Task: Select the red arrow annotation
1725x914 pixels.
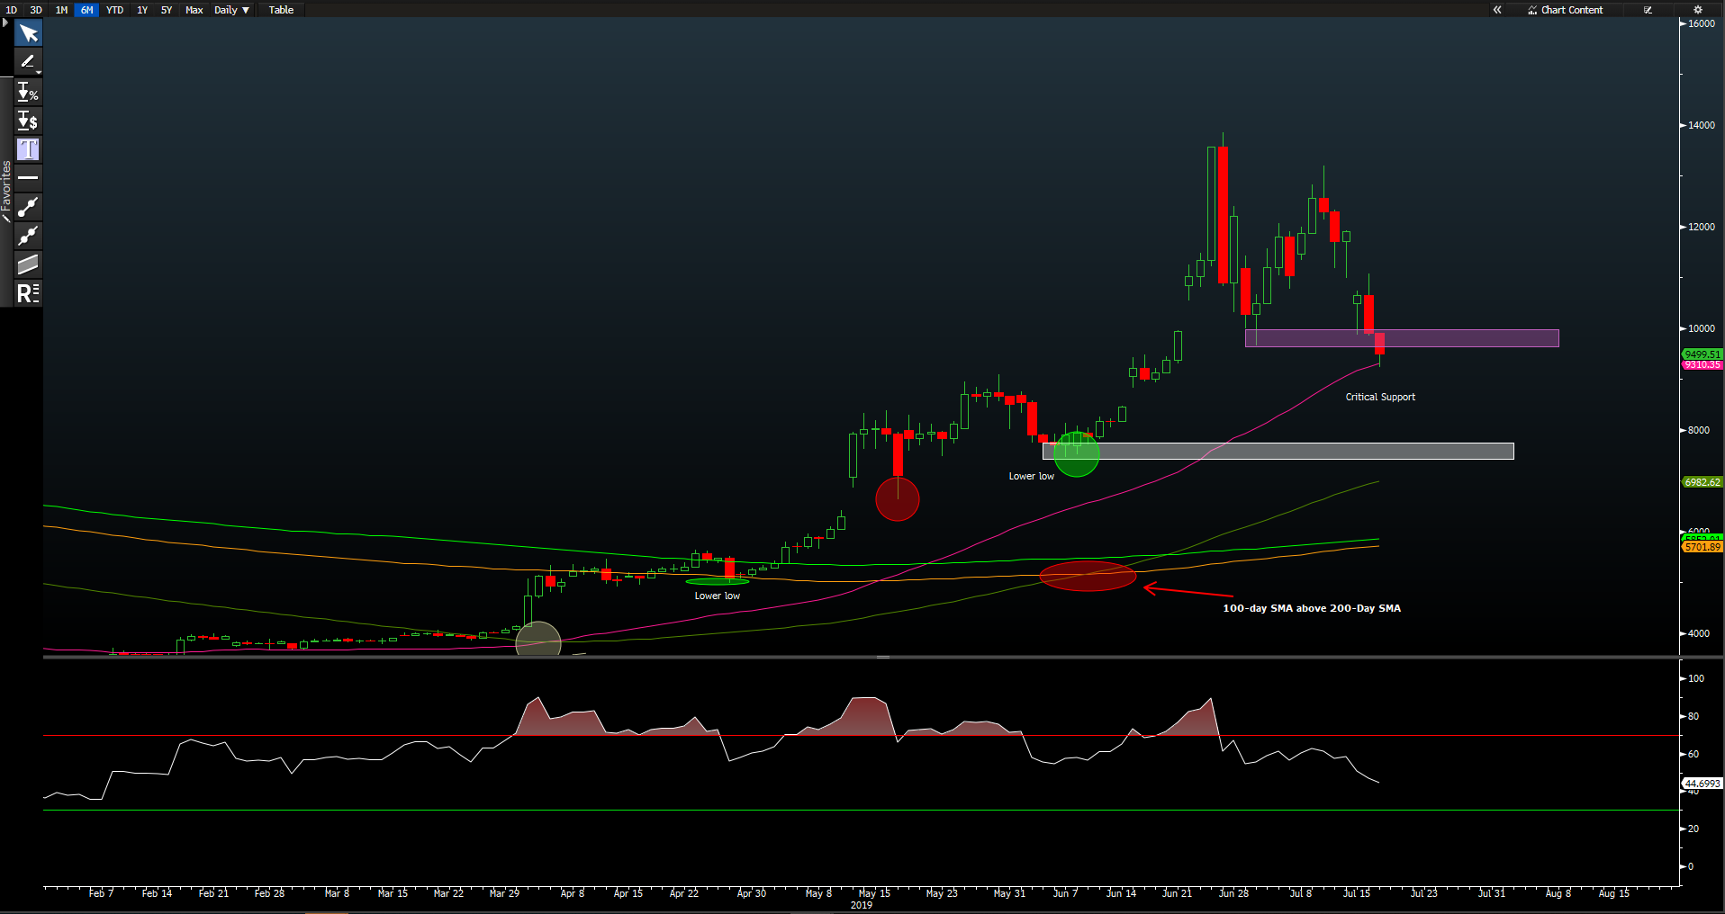Action: tap(1188, 591)
